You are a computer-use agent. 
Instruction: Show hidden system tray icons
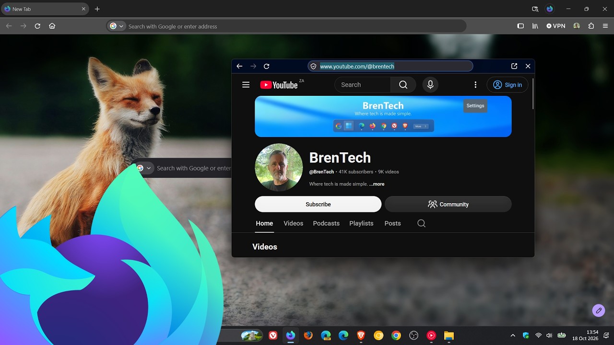click(x=513, y=335)
